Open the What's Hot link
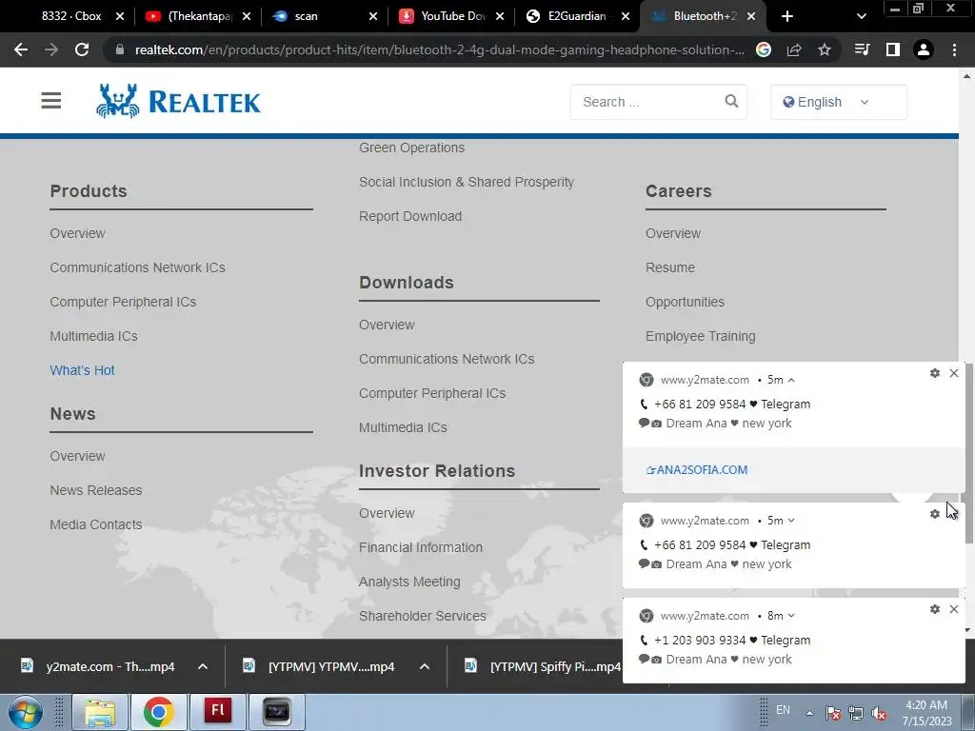975x731 pixels. 82,370
